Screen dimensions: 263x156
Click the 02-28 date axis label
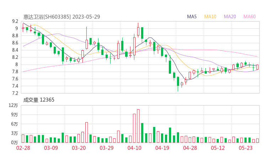(23, 148)
